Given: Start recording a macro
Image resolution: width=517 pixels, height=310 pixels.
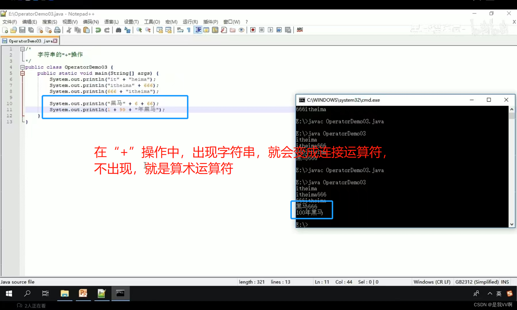Looking at the screenshot, I should point(252,30).
